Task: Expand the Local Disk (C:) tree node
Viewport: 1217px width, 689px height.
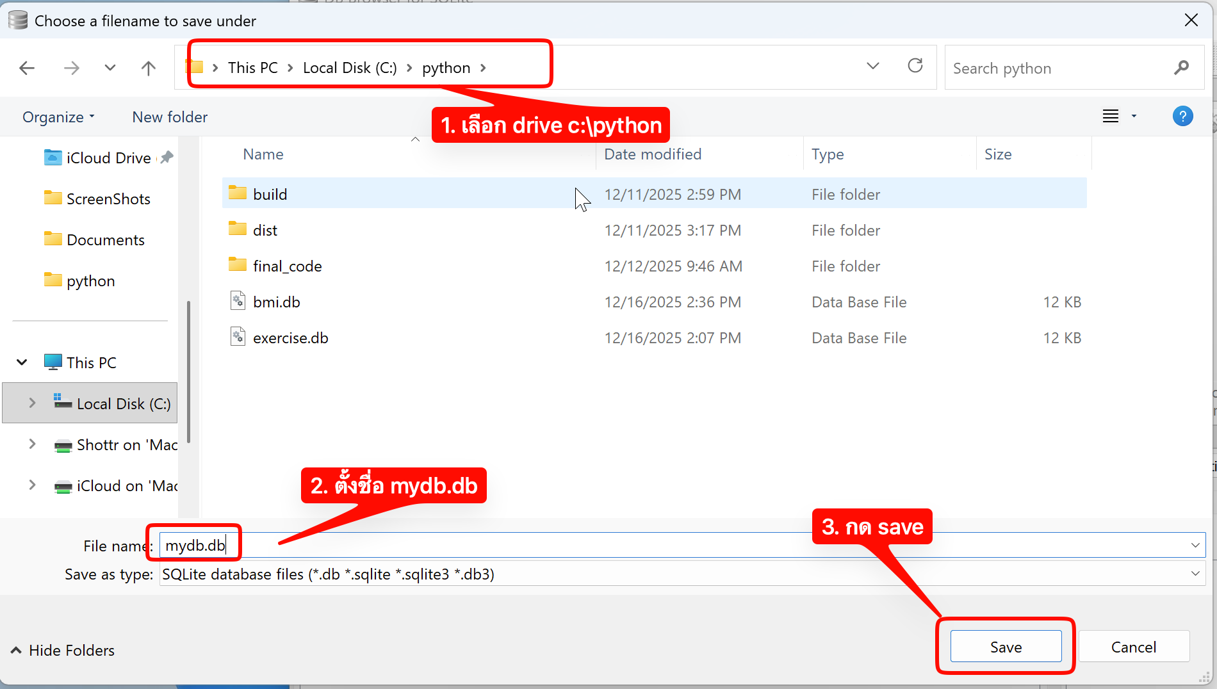Action: click(32, 403)
